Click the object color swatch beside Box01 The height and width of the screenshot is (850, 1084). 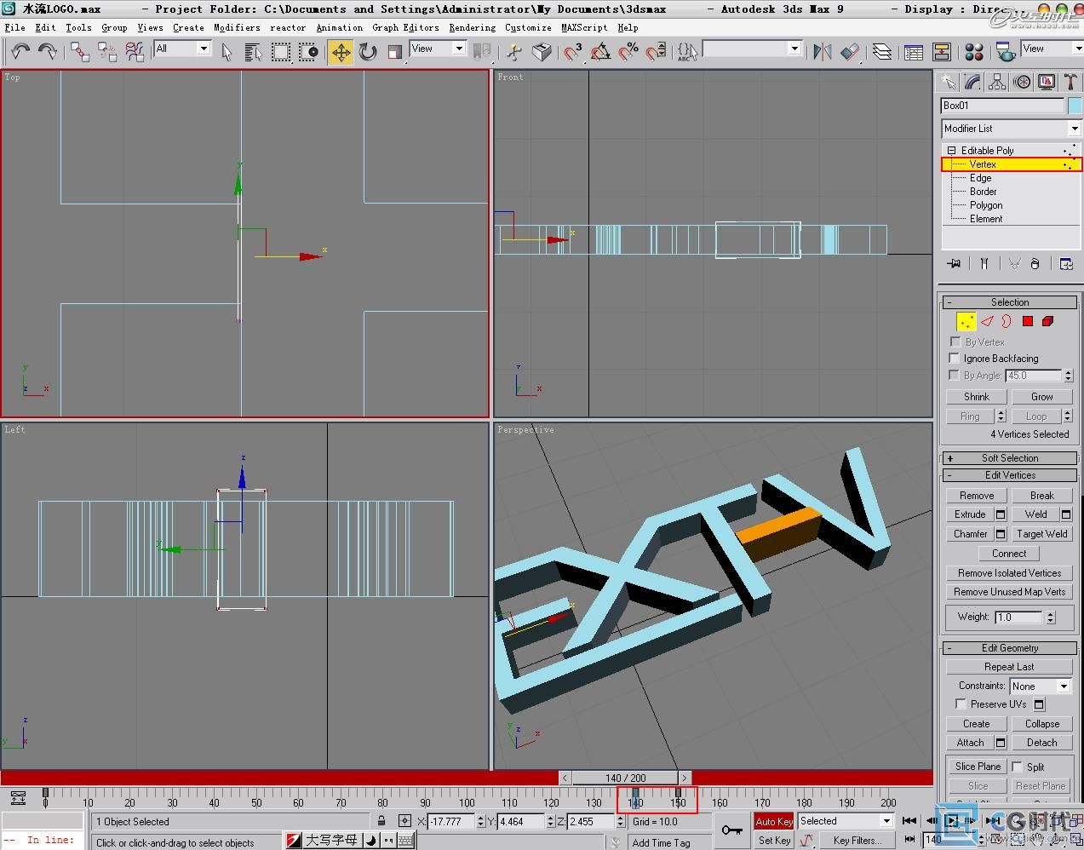(1075, 106)
